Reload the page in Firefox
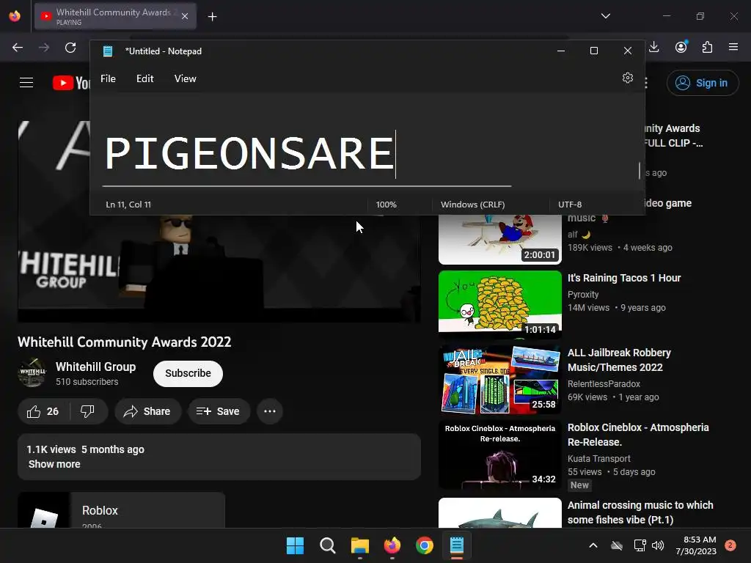751x563 pixels. (x=70, y=48)
